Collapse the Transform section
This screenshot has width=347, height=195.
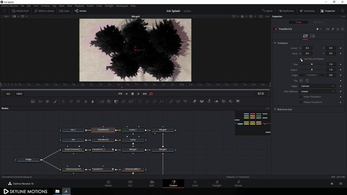click(275, 43)
